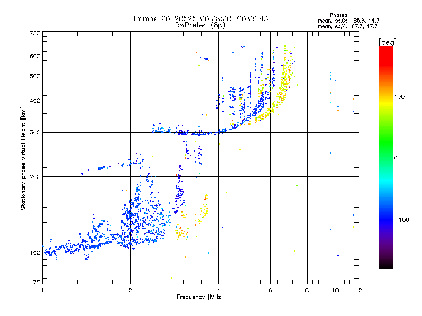Click the y-axis tick label '200'
This screenshot has height=316, width=422.
pos(35,177)
